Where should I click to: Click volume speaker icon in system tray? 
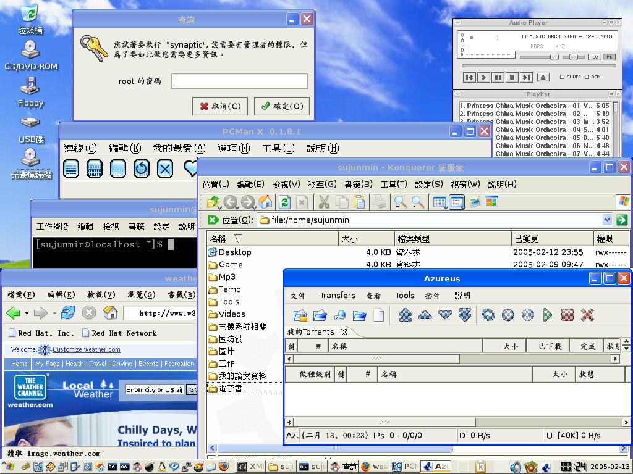(x=516, y=467)
